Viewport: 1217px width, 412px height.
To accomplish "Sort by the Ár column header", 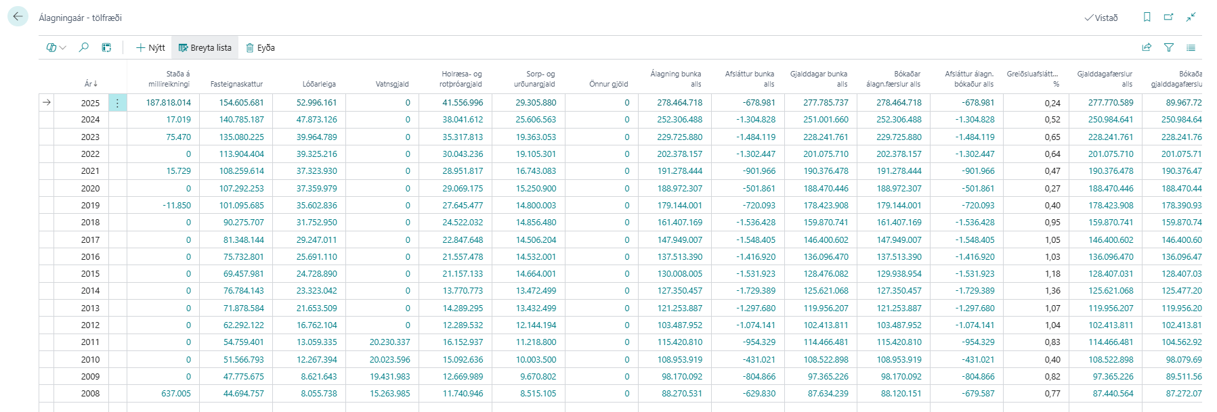I will [90, 84].
